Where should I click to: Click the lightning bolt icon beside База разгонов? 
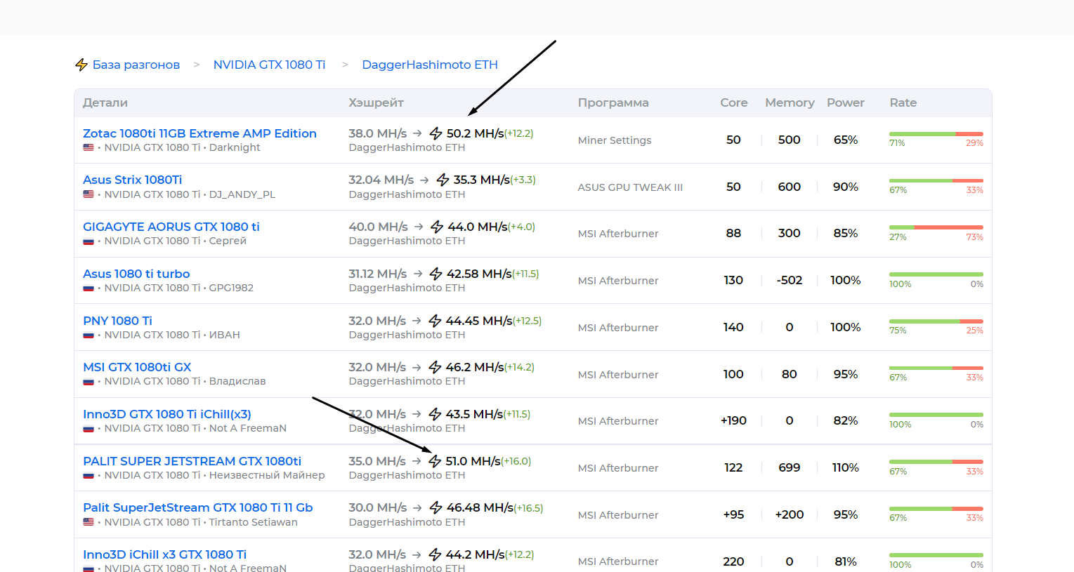coord(81,65)
